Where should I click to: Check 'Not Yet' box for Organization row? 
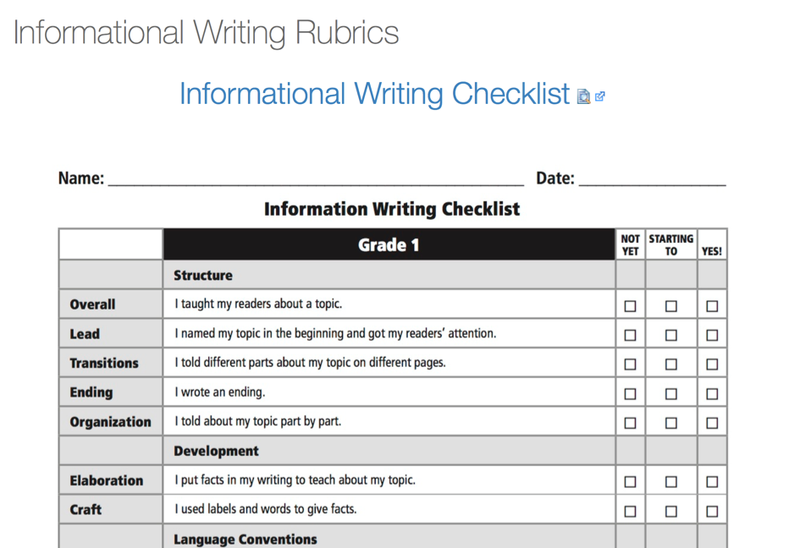630,423
